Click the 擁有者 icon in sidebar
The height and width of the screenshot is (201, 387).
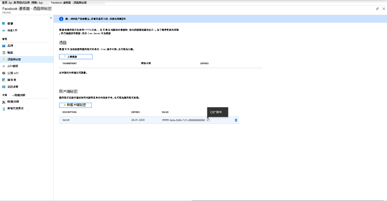[4, 80]
